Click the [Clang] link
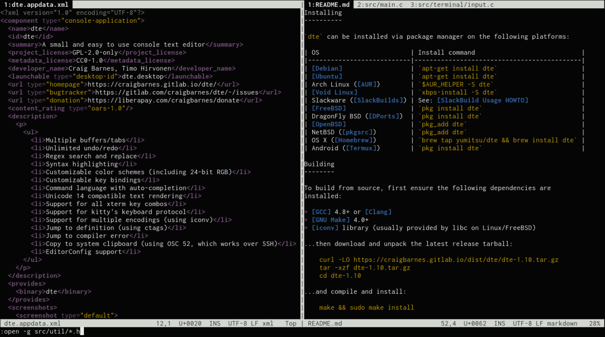The image size is (605, 337). pyautogui.click(x=378, y=212)
